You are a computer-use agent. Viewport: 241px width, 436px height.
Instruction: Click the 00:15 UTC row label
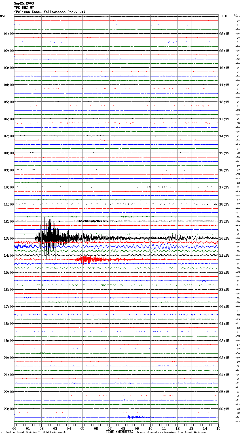pyautogui.click(x=224, y=307)
